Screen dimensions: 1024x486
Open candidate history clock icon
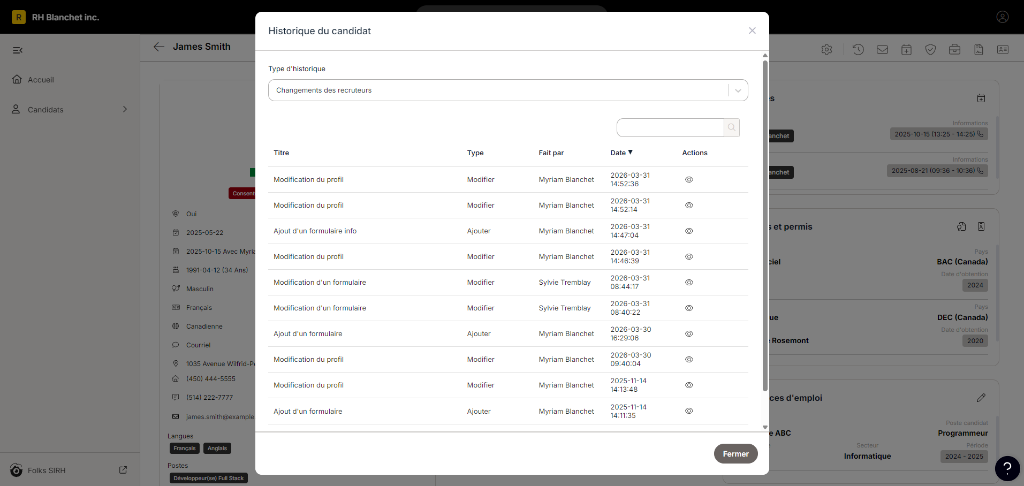pos(858,50)
